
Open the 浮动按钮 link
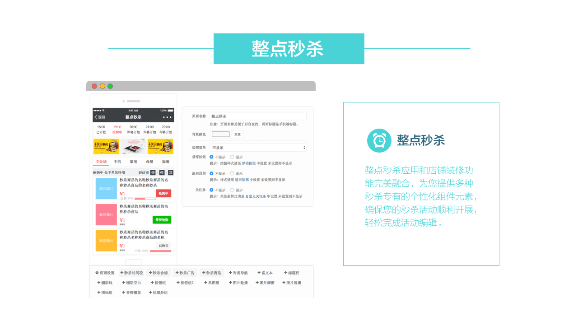[x=249, y=163]
